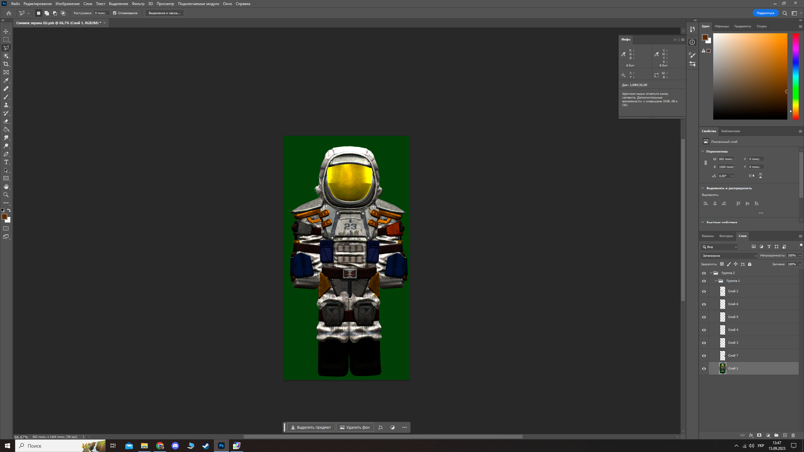This screenshot has width=804, height=452.
Task: Select the Path Selection tool
Action: click(x=6, y=170)
